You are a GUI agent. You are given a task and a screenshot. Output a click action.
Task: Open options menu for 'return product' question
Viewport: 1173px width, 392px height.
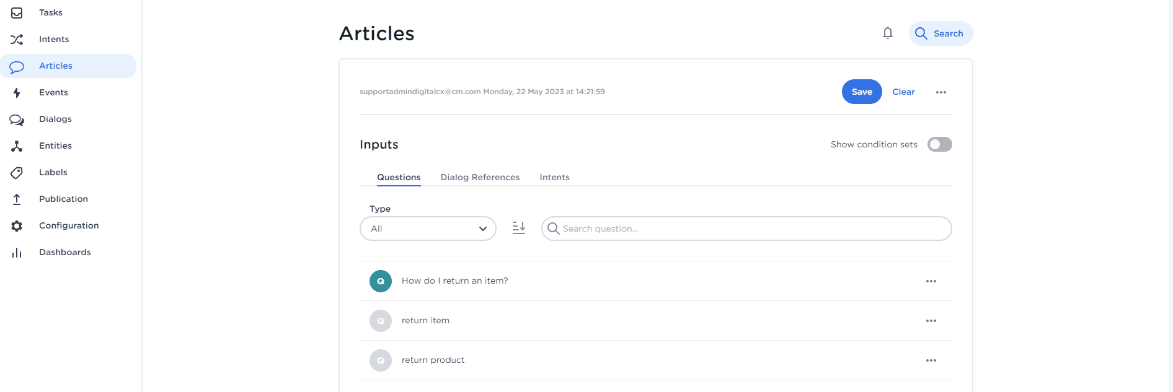click(x=931, y=360)
